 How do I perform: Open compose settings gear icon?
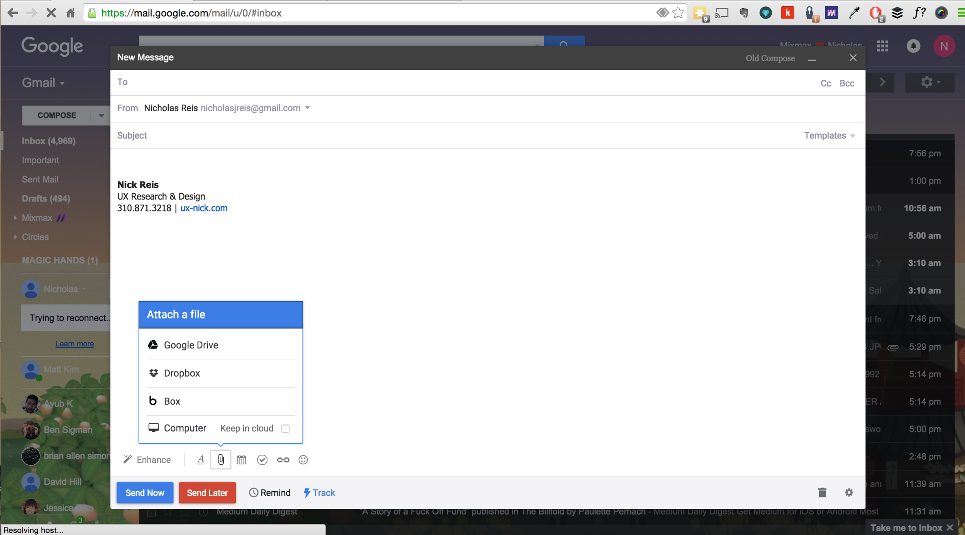tap(849, 493)
